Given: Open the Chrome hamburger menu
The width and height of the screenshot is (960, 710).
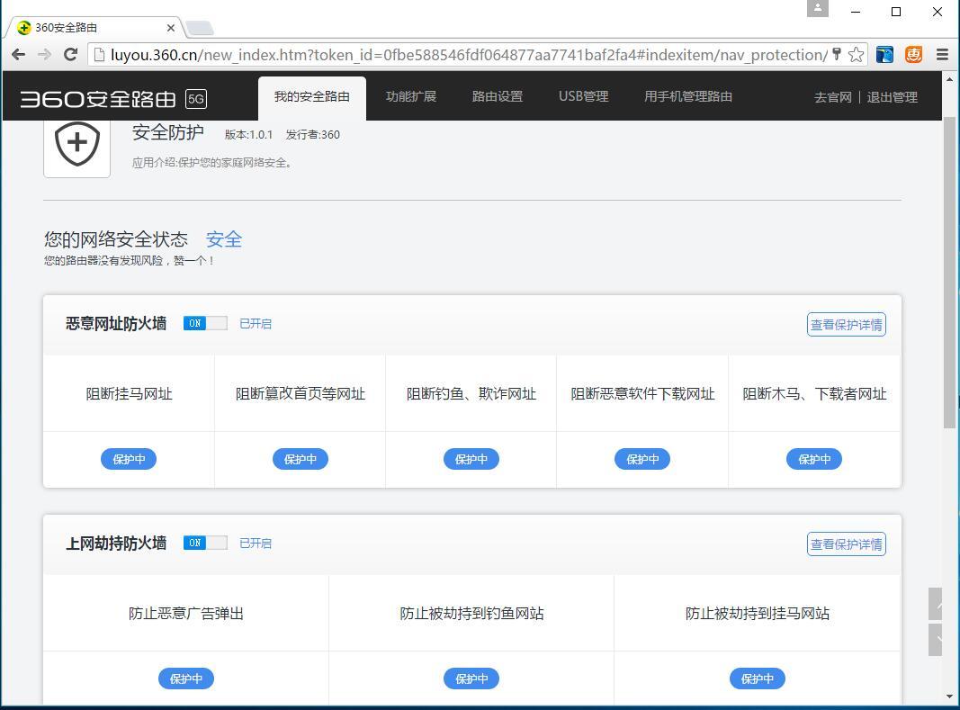Looking at the screenshot, I should pyautogui.click(x=942, y=54).
